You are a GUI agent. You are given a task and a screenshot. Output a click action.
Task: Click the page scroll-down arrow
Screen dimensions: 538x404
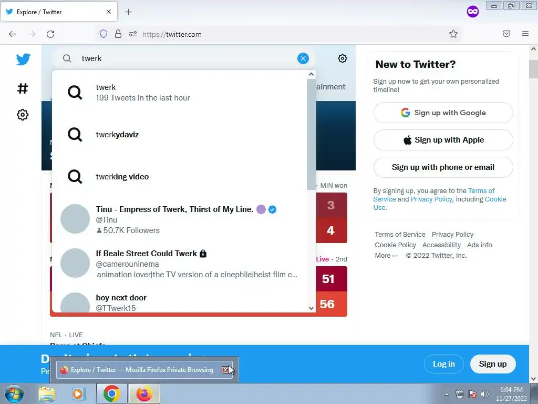(x=533, y=379)
